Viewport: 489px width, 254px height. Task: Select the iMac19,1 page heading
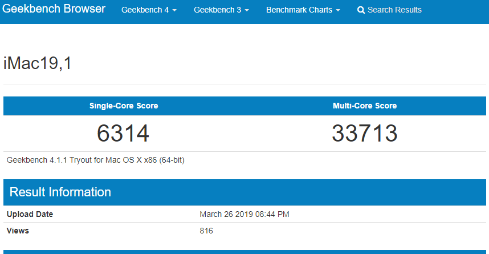[38, 63]
